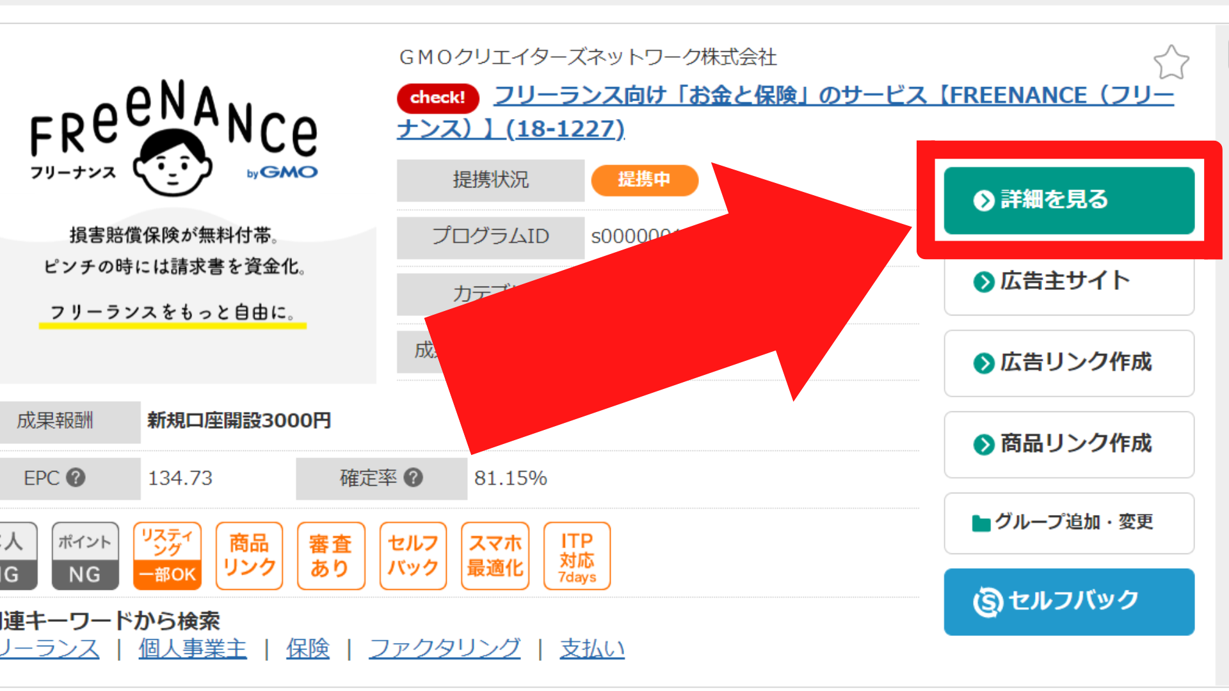Expand 広告リンク作成 with its chevron

pos(983,363)
